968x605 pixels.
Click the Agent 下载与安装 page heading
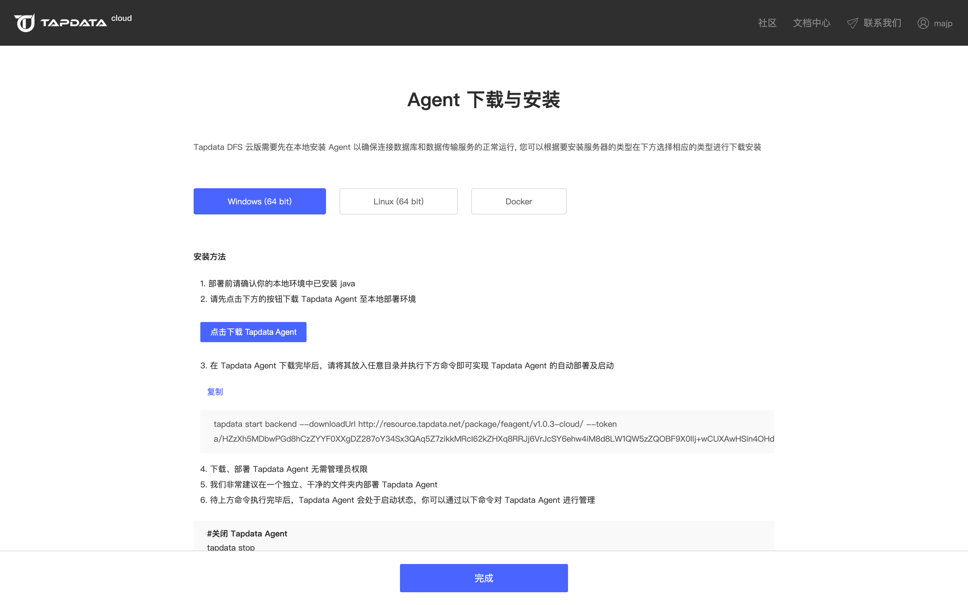[x=484, y=99]
